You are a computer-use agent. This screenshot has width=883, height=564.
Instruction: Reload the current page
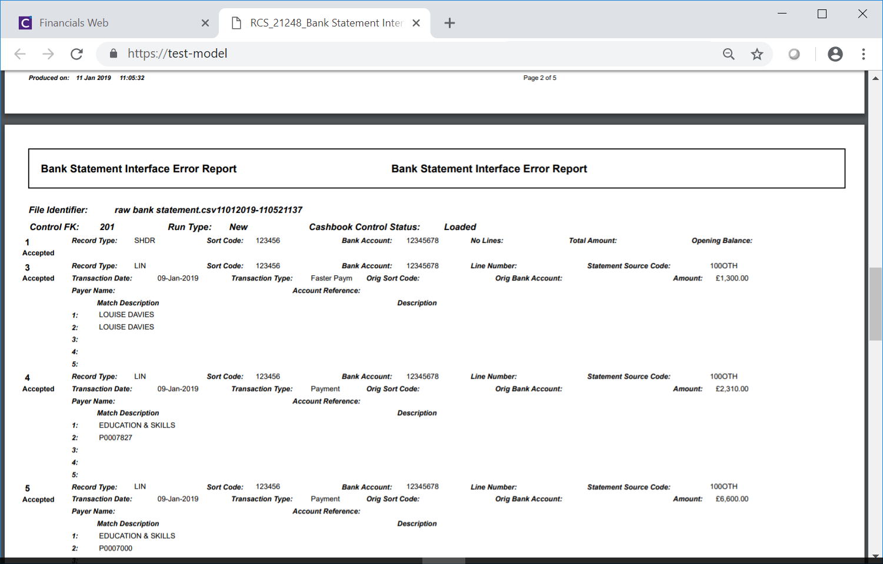pos(76,54)
